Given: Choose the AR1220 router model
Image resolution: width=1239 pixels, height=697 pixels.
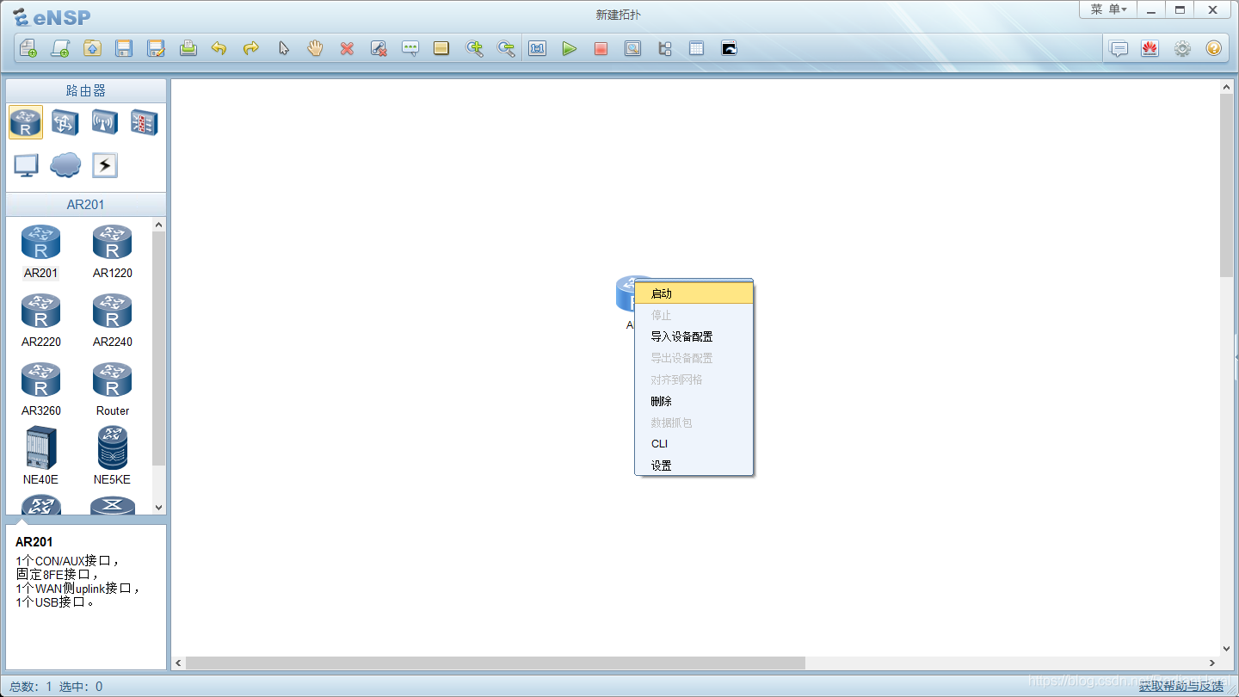Looking at the screenshot, I should 112,251.
